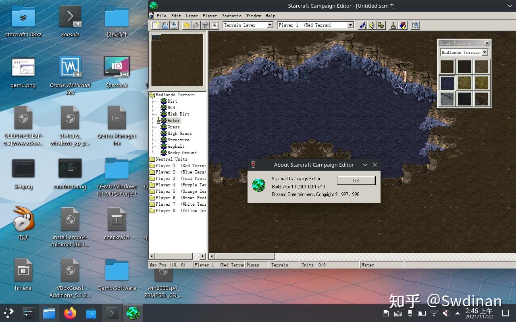
Task: Close the Brush Palette panel
Action: pos(487,43)
